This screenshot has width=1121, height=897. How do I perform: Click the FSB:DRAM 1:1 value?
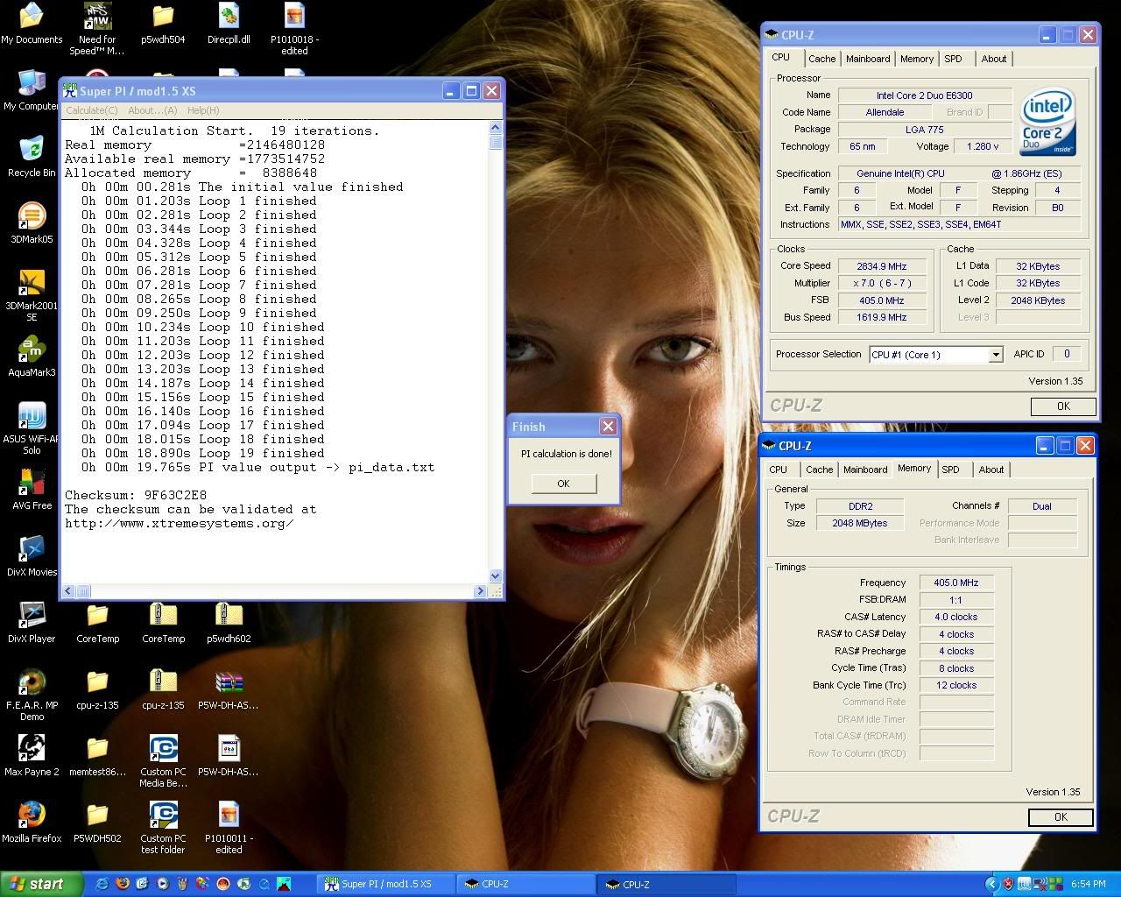pos(955,600)
